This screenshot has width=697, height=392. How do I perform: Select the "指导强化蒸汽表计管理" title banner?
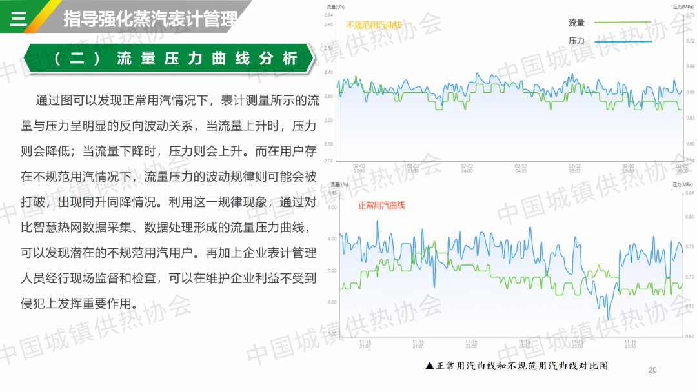[x=150, y=19]
